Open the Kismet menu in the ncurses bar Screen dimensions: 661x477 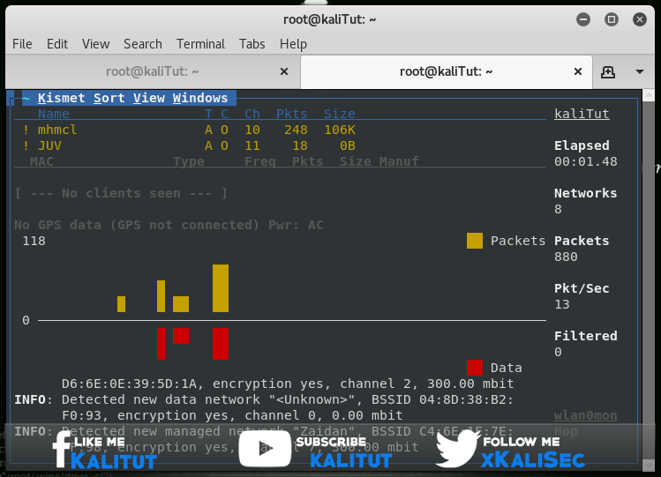[61, 98]
